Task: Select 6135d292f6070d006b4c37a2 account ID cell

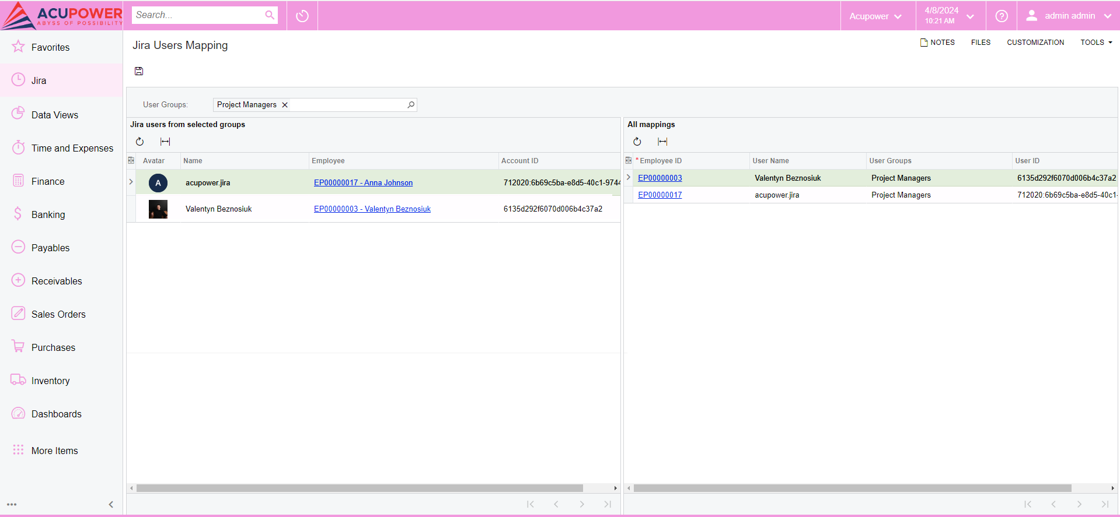Action: (x=559, y=209)
